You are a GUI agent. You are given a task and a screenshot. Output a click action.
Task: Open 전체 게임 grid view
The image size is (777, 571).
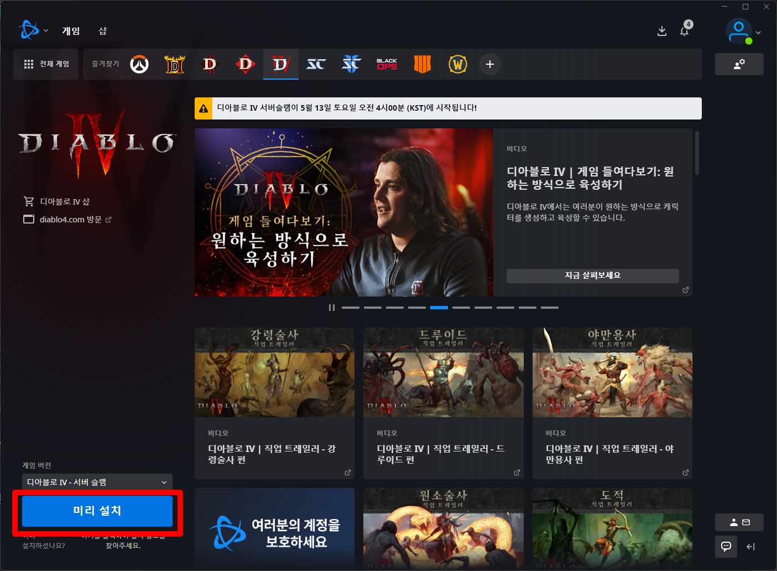(46, 64)
